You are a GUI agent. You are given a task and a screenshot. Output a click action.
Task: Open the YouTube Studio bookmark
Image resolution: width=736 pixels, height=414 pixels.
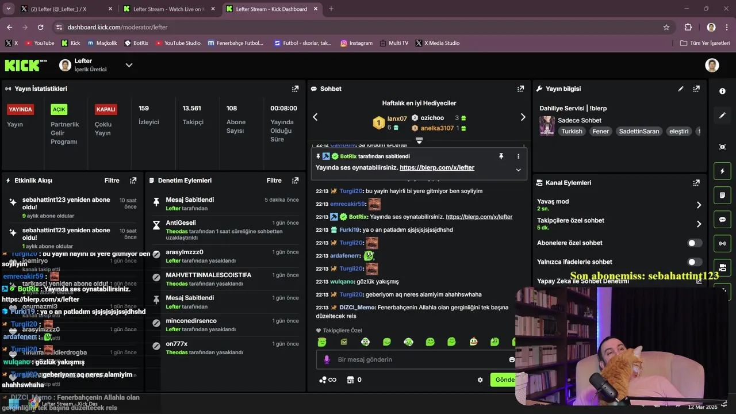coord(178,43)
